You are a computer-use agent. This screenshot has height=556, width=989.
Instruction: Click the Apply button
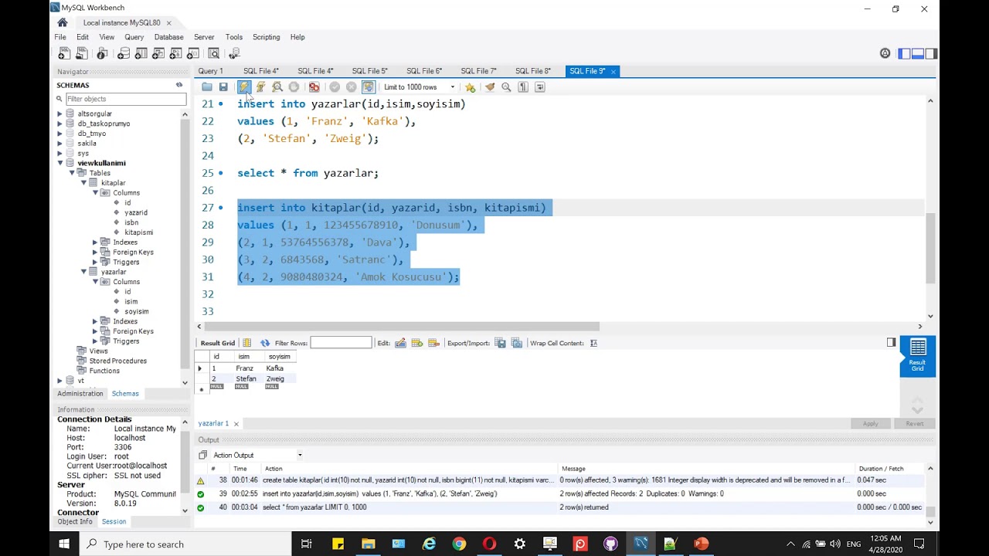point(870,424)
